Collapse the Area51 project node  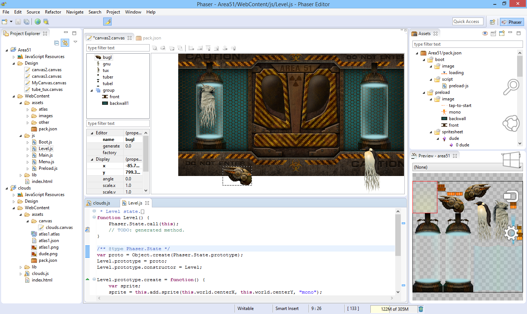tap(7, 50)
